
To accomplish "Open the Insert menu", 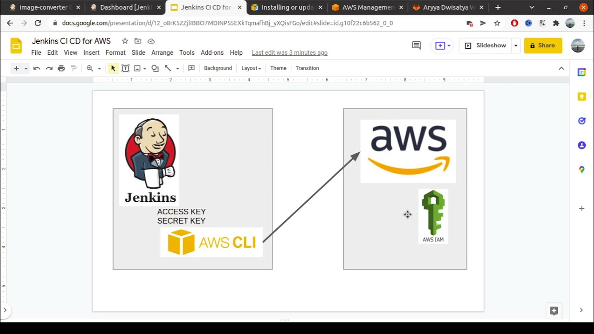I will [91, 52].
